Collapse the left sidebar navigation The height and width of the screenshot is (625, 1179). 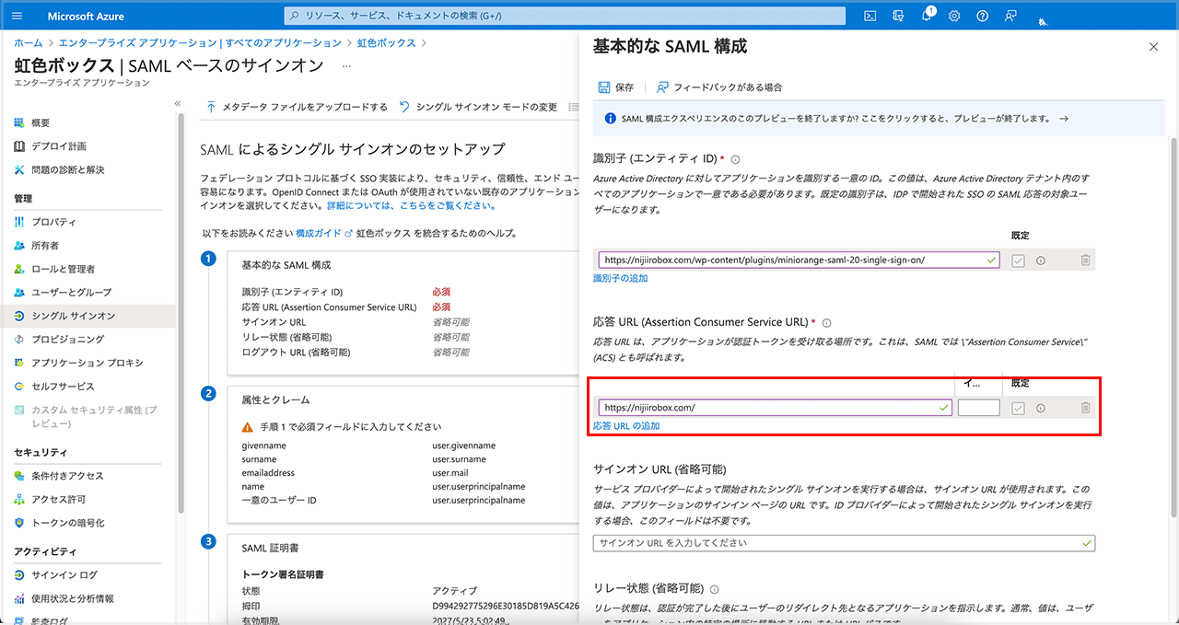click(x=178, y=103)
